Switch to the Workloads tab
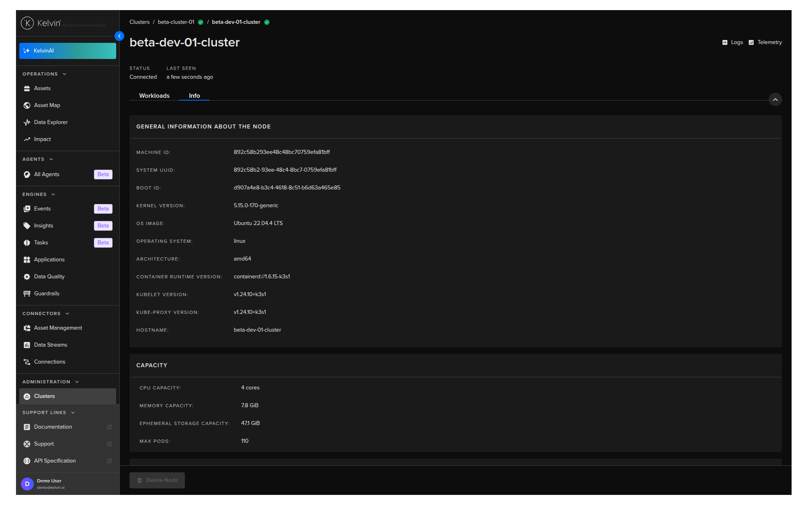Image resolution: width=808 pixels, height=505 pixels. 154,96
